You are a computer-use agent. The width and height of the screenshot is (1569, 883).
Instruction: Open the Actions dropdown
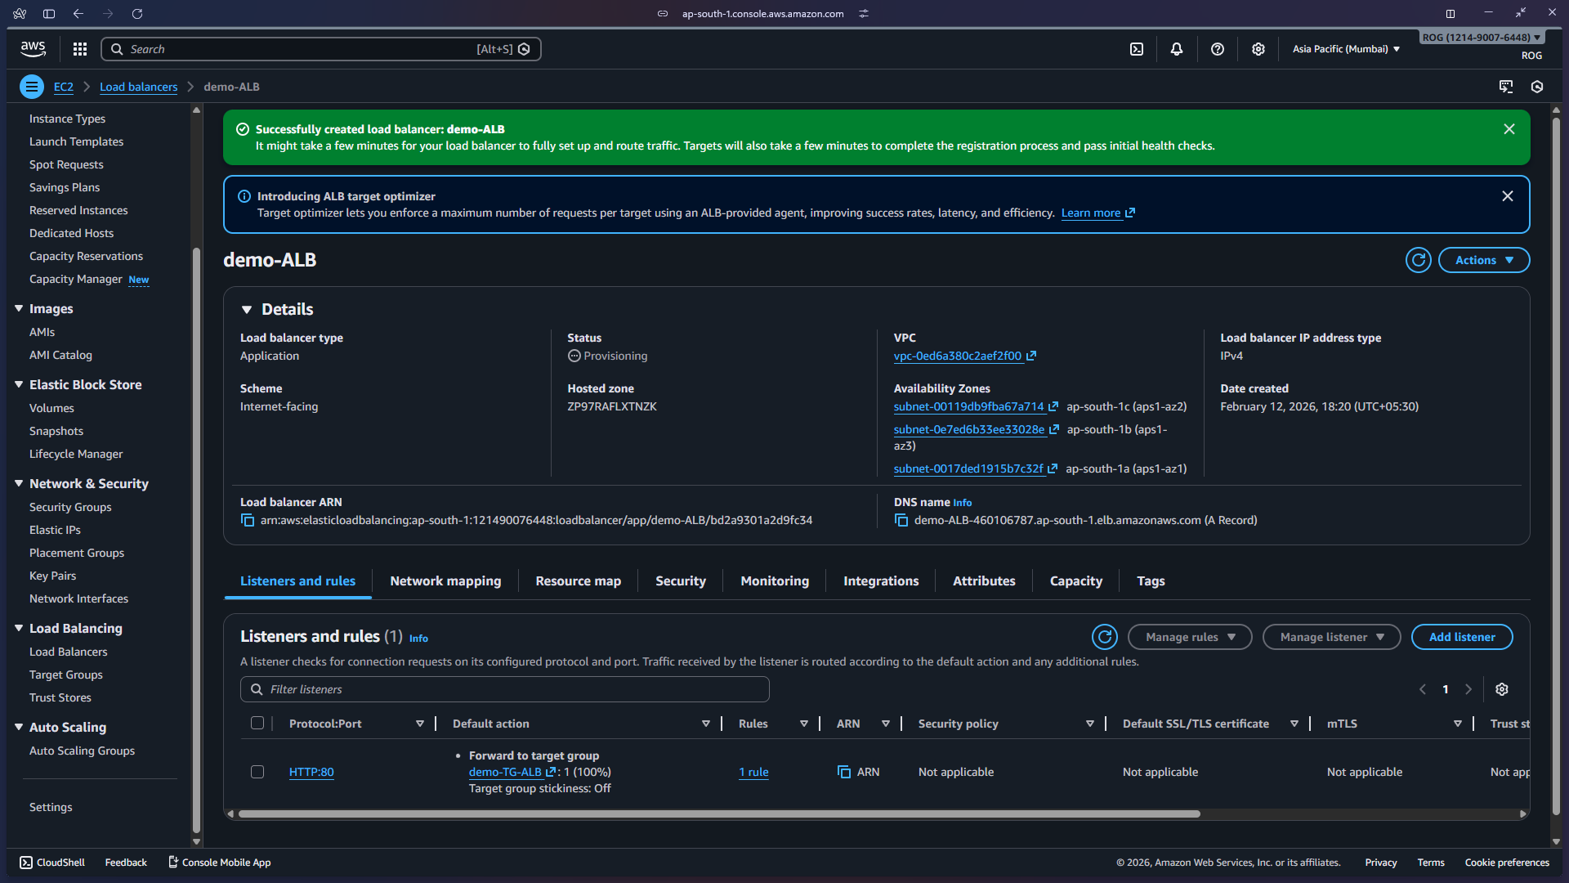coord(1483,260)
